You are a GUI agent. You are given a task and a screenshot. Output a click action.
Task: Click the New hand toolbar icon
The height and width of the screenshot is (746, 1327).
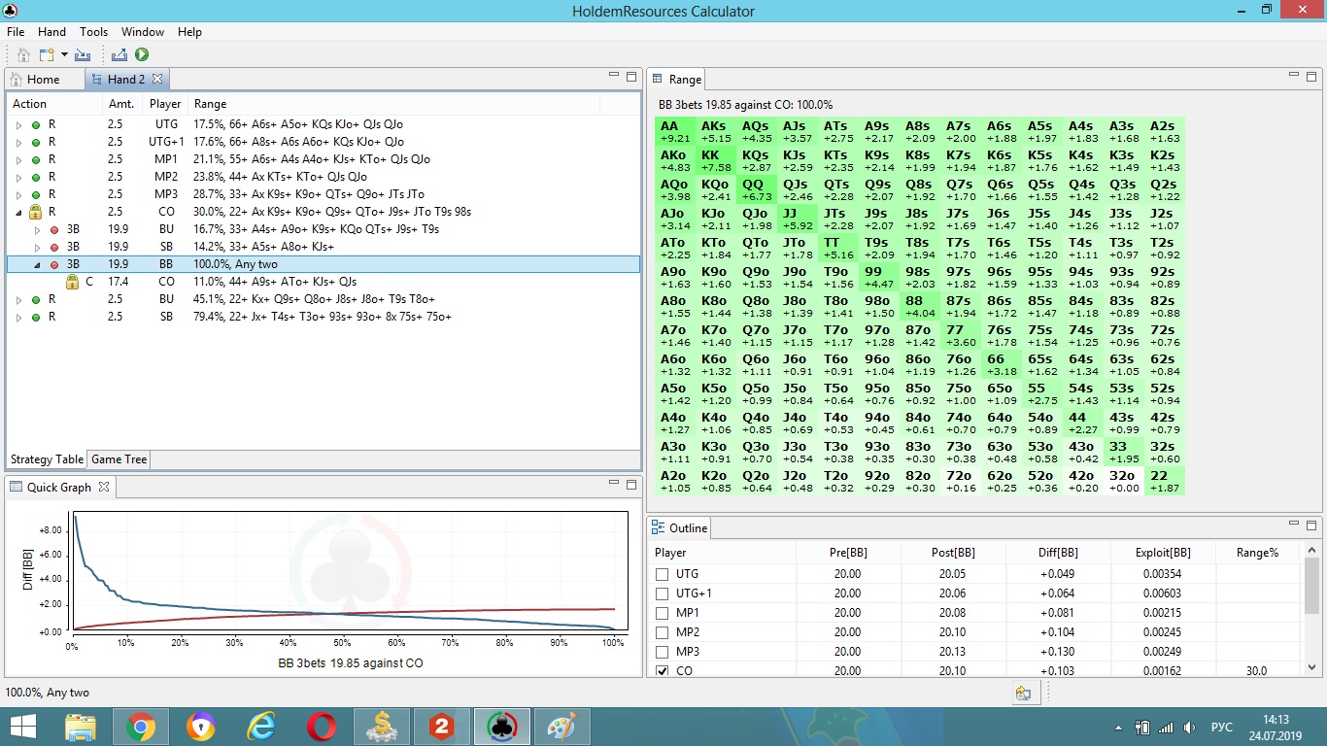pyautogui.click(x=46, y=55)
